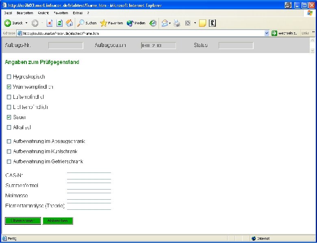Click the yellow note toolbar icon
This screenshot has height=243, width=317.
coord(202,23)
